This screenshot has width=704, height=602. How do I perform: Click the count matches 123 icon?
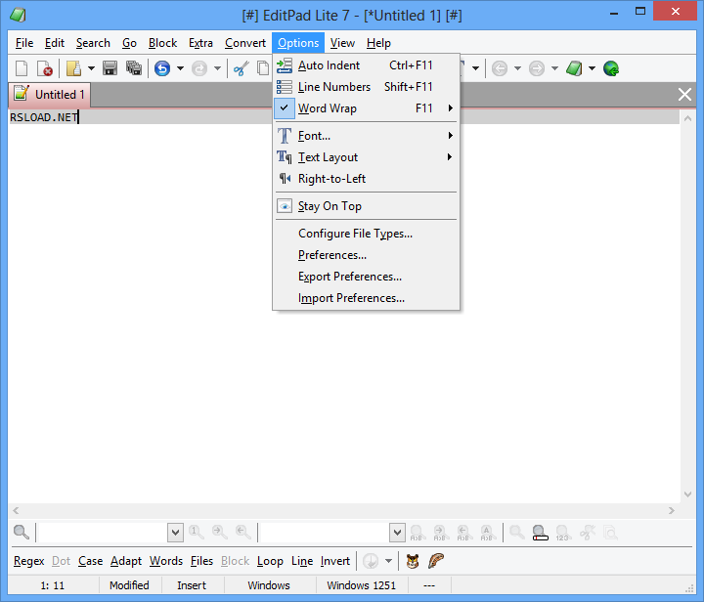563,533
